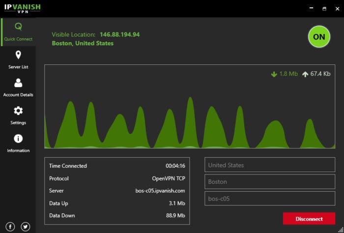
Task: Click the green download arrow icon
Action: coord(274,74)
